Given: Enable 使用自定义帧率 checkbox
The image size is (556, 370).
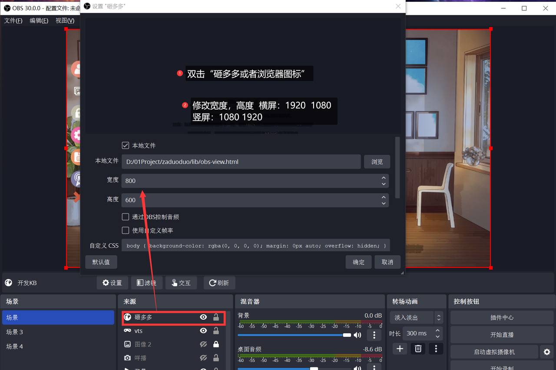Looking at the screenshot, I should tap(126, 230).
